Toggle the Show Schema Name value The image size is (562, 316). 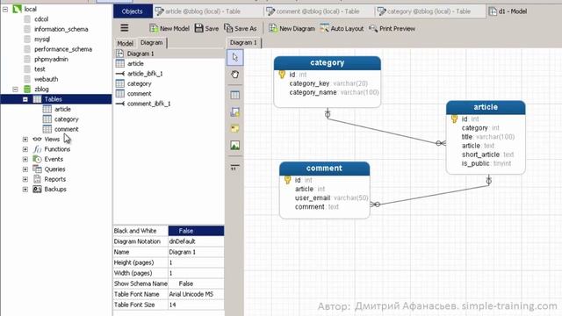coord(196,284)
